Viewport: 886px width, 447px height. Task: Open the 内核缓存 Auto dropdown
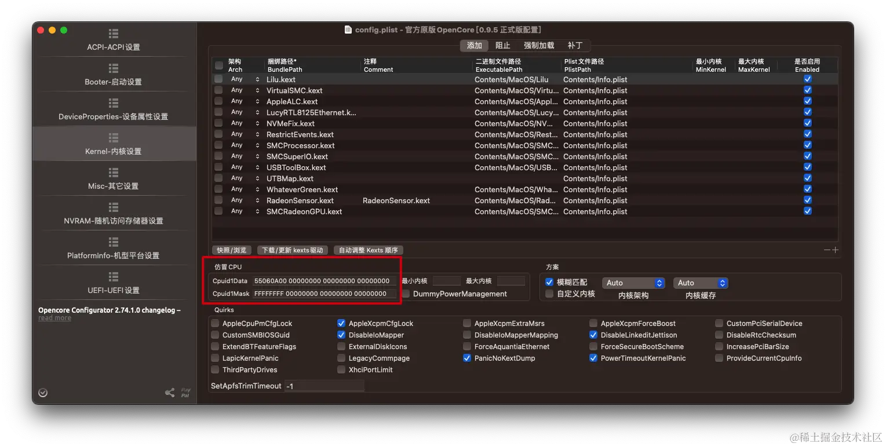click(701, 283)
